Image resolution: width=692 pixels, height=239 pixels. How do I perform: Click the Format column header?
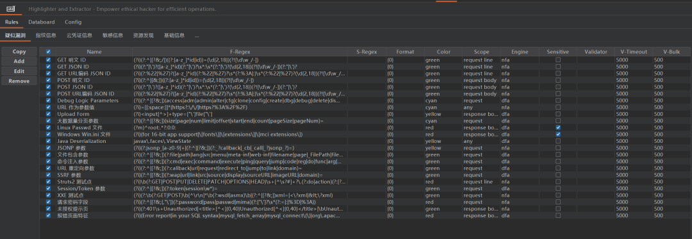tap(405, 52)
